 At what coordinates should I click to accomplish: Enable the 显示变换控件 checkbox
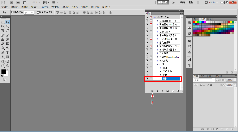tap(38, 12)
